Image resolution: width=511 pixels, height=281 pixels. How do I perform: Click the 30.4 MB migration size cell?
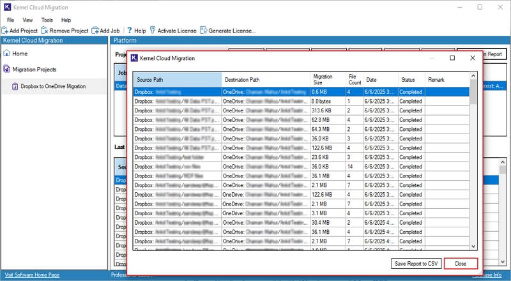click(328, 223)
